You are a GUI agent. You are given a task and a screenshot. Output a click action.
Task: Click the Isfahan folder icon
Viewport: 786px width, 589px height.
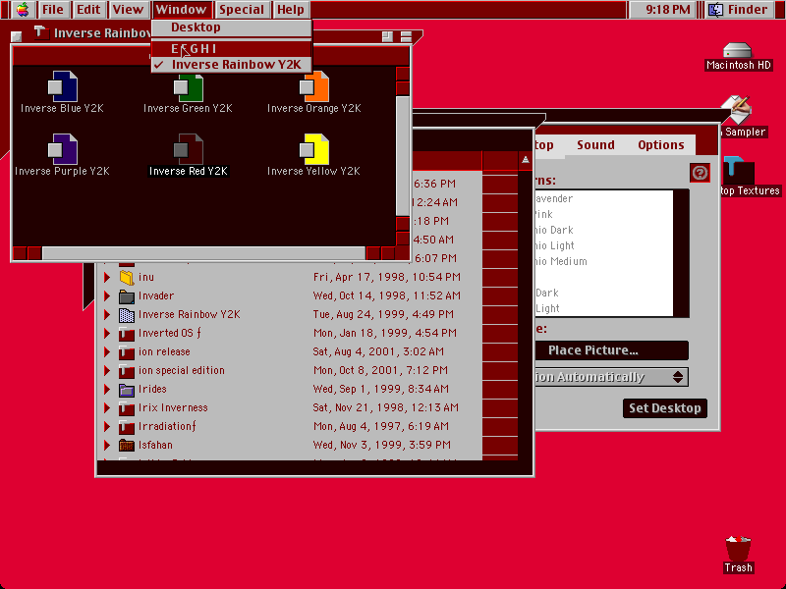(127, 446)
